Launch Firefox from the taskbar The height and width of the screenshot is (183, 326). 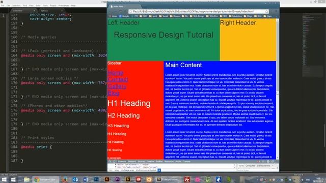point(65,179)
